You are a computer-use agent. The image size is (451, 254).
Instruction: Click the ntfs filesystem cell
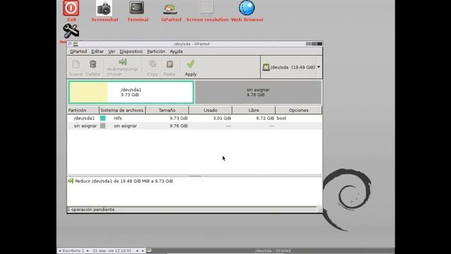pyautogui.click(x=118, y=119)
